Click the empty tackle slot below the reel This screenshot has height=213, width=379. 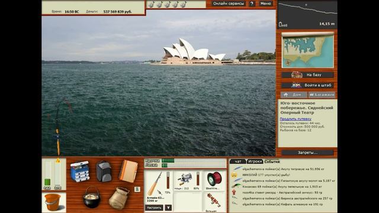[187, 202]
